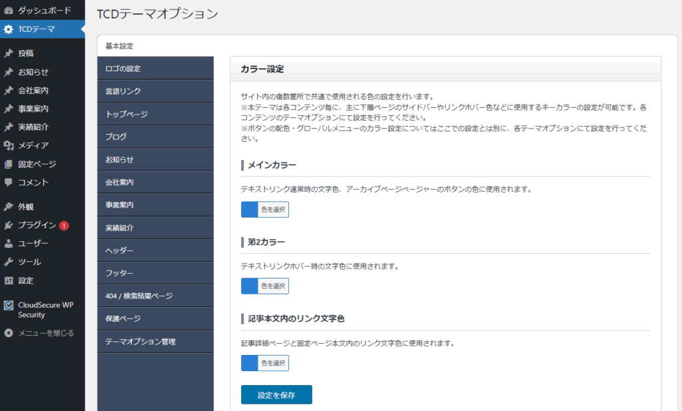Click the 投稿 pushpin icon
The width and height of the screenshot is (682, 411).
click(9, 53)
